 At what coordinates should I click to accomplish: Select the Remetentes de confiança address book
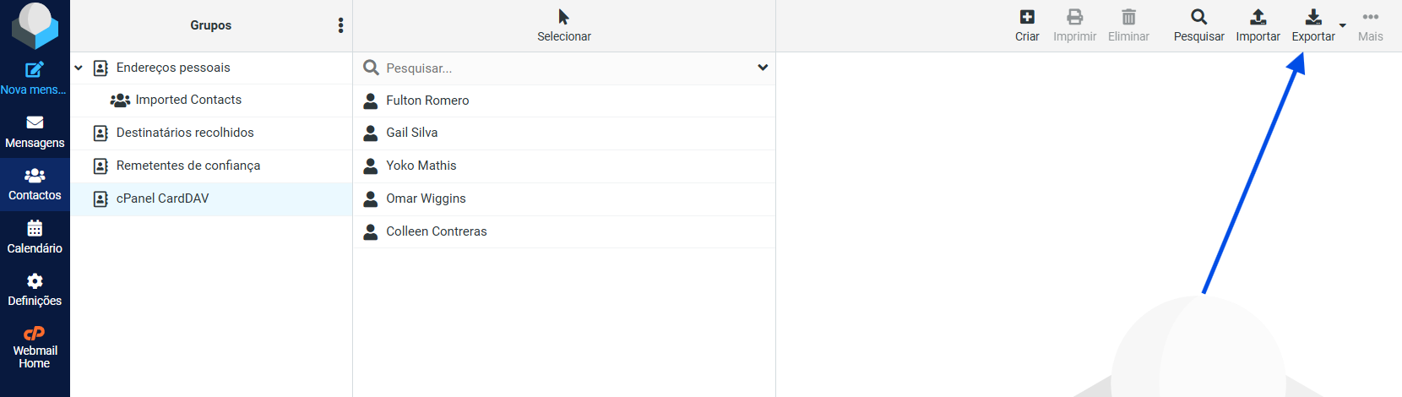tap(187, 166)
